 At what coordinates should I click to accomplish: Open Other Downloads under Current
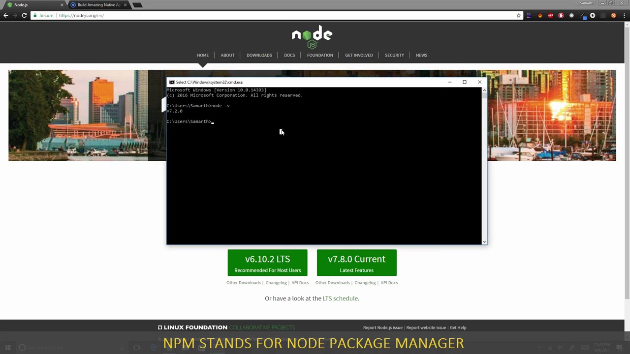[x=333, y=283]
